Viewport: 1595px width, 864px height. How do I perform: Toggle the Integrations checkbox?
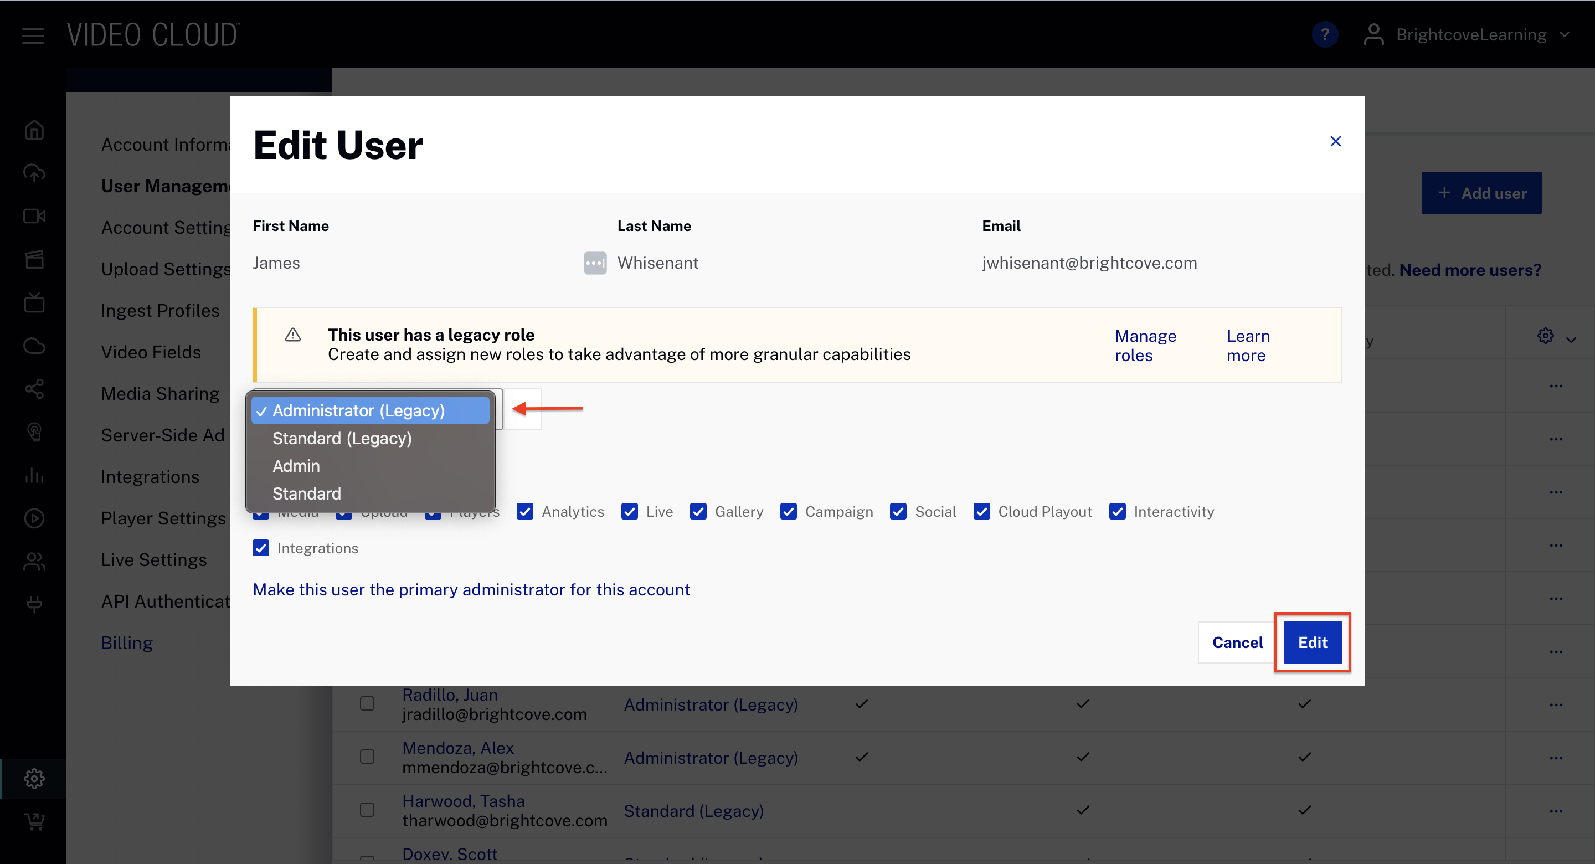[x=261, y=548]
